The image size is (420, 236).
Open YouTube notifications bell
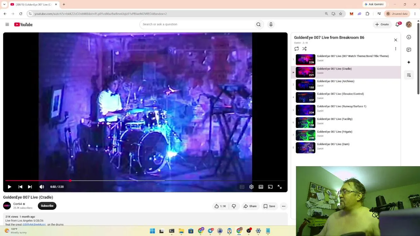click(x=398, y=24)
